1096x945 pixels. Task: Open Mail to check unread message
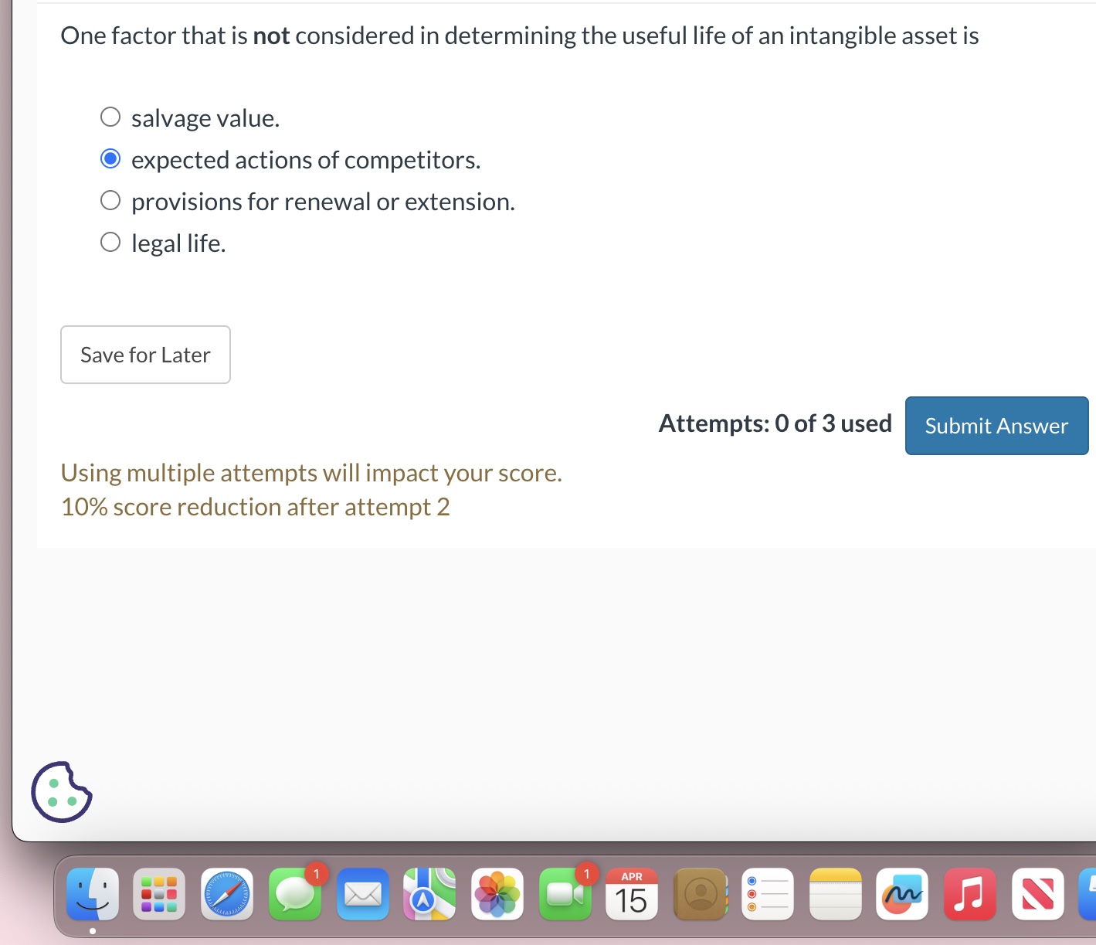coord(362,895)
